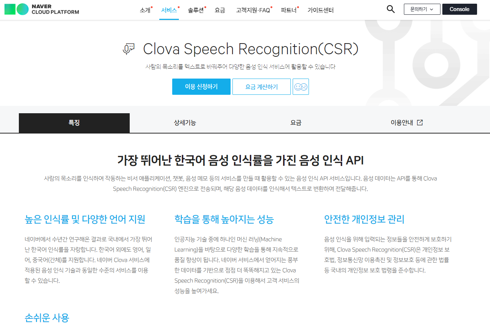Image resolution: width=490 pixels, height=329 pixels.
Task: Open the 파트너 menu
Action: pyautogui.click(x=289, y=10)
